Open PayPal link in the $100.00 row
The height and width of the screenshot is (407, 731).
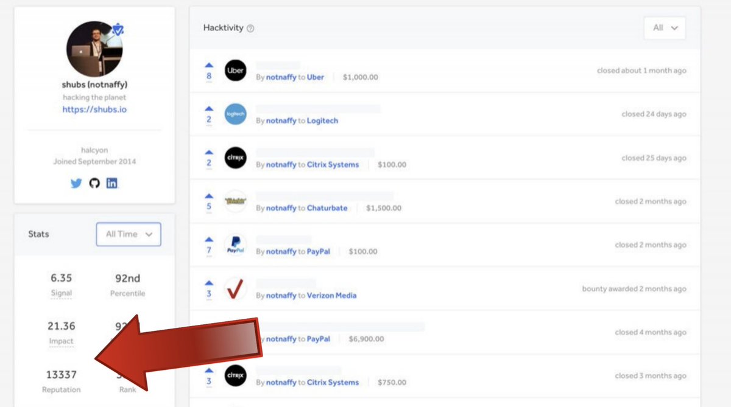point(319,251)
